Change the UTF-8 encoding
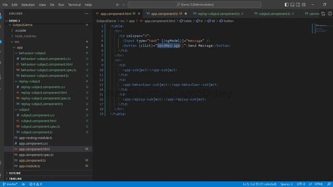This screenshot has width=333, height=187. pyautogui.click(x=301, y=184)
